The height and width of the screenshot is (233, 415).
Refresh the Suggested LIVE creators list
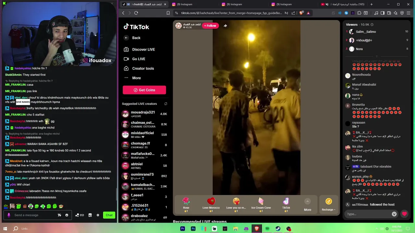[x=166, y=104]
